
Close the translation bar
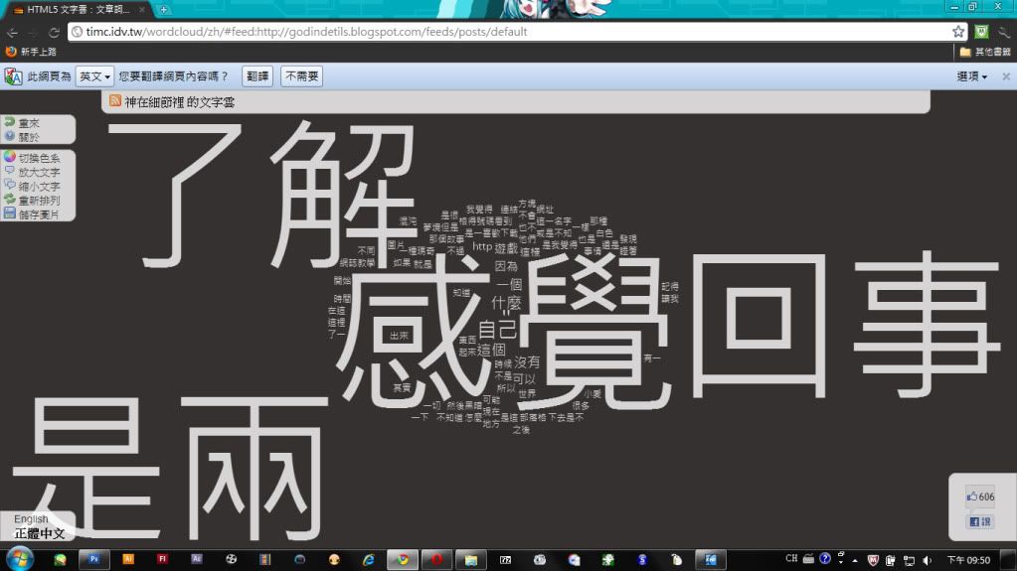1005,76
